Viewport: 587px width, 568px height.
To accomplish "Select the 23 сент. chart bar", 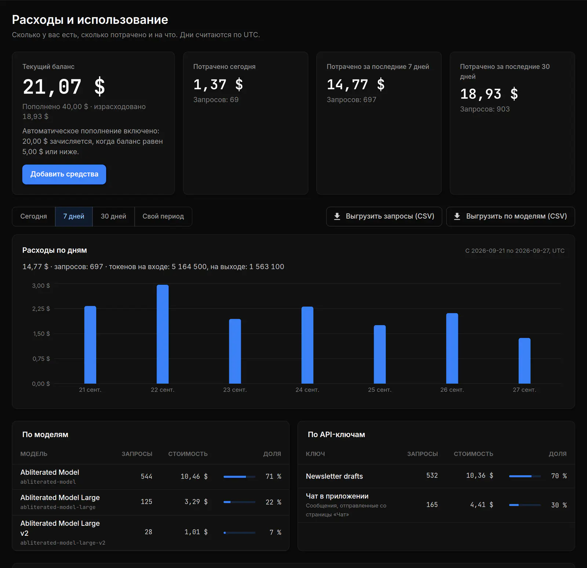I will (x=235, y=351).
